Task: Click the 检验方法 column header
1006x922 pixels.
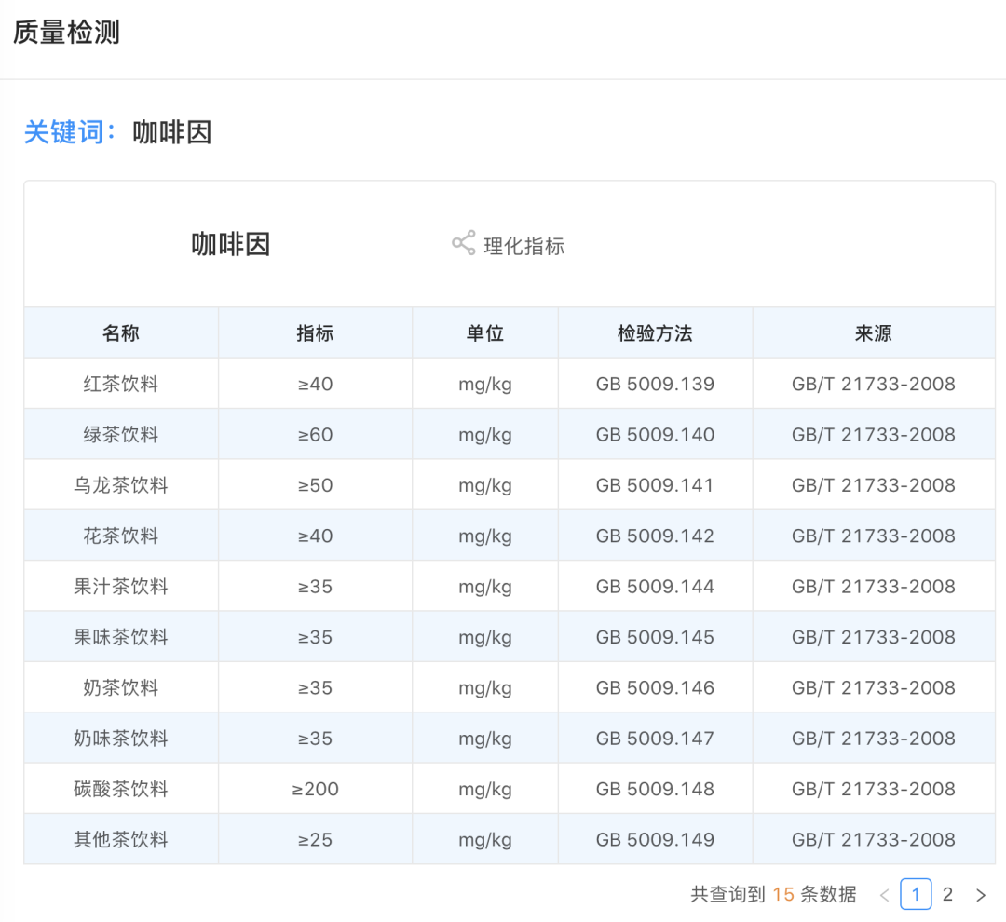Action: click(x=655, y=333)
